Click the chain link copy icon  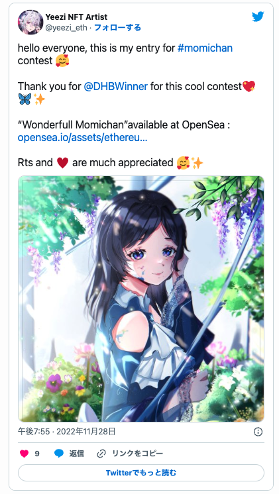point(101,454)
